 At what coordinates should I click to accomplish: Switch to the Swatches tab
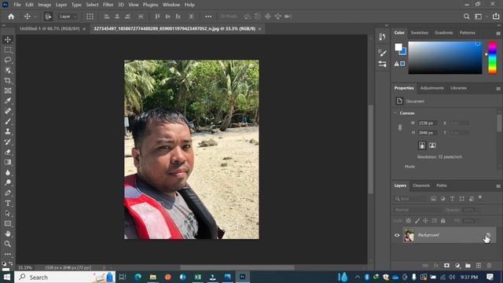[x=419, y=33]
